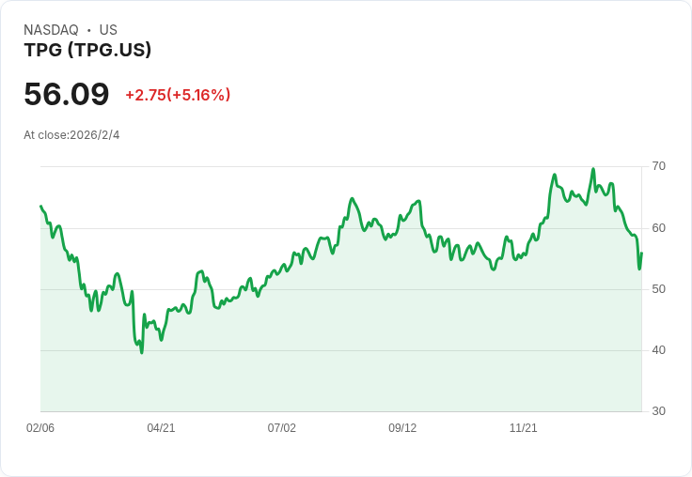Select the 56.09 current price
This screenshot has width=692, height=477.
[67, 94]
